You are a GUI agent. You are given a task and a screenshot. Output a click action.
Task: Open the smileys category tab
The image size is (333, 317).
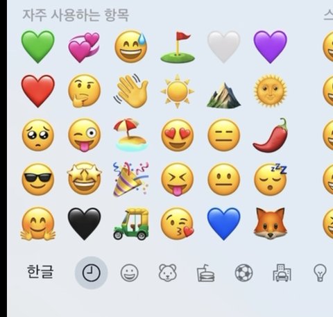130,273
